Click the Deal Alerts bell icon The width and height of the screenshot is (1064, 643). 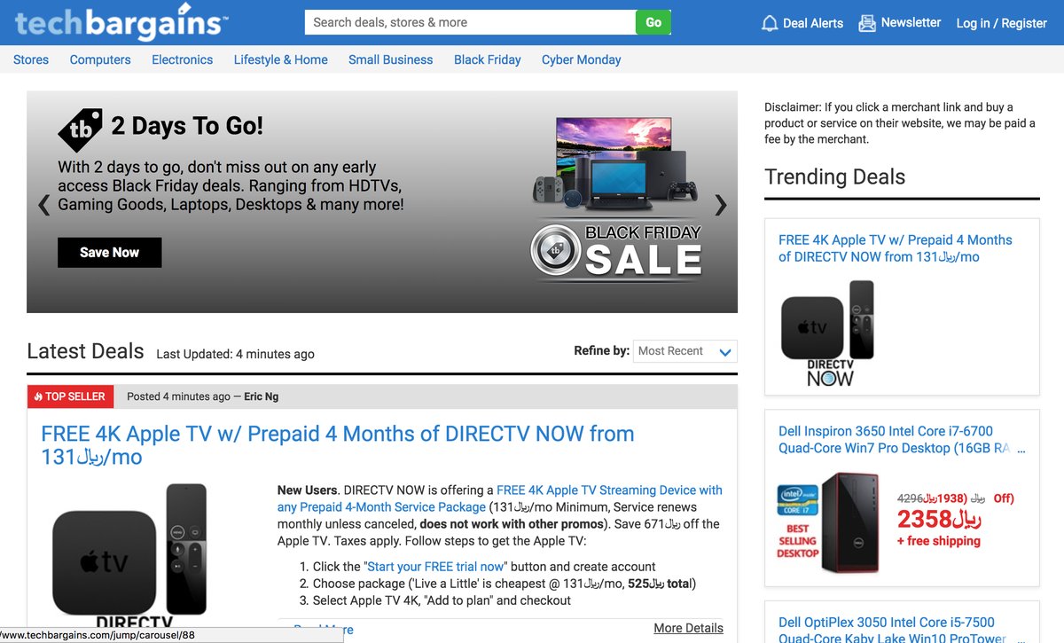pyautogui.click(x=770, y=23)
